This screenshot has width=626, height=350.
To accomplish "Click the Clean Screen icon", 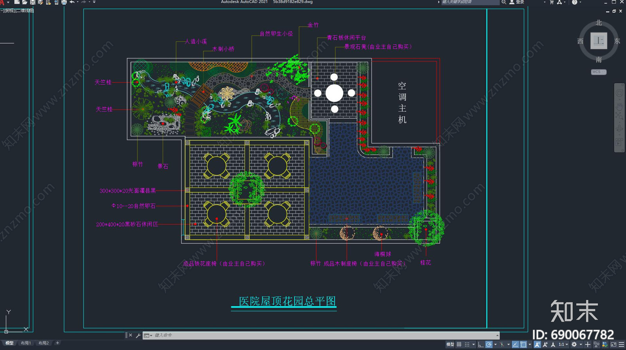I will tap(613, 344).
